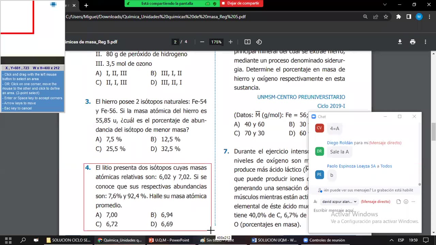Click the PE avatar in chat

[x=319, y=175]
